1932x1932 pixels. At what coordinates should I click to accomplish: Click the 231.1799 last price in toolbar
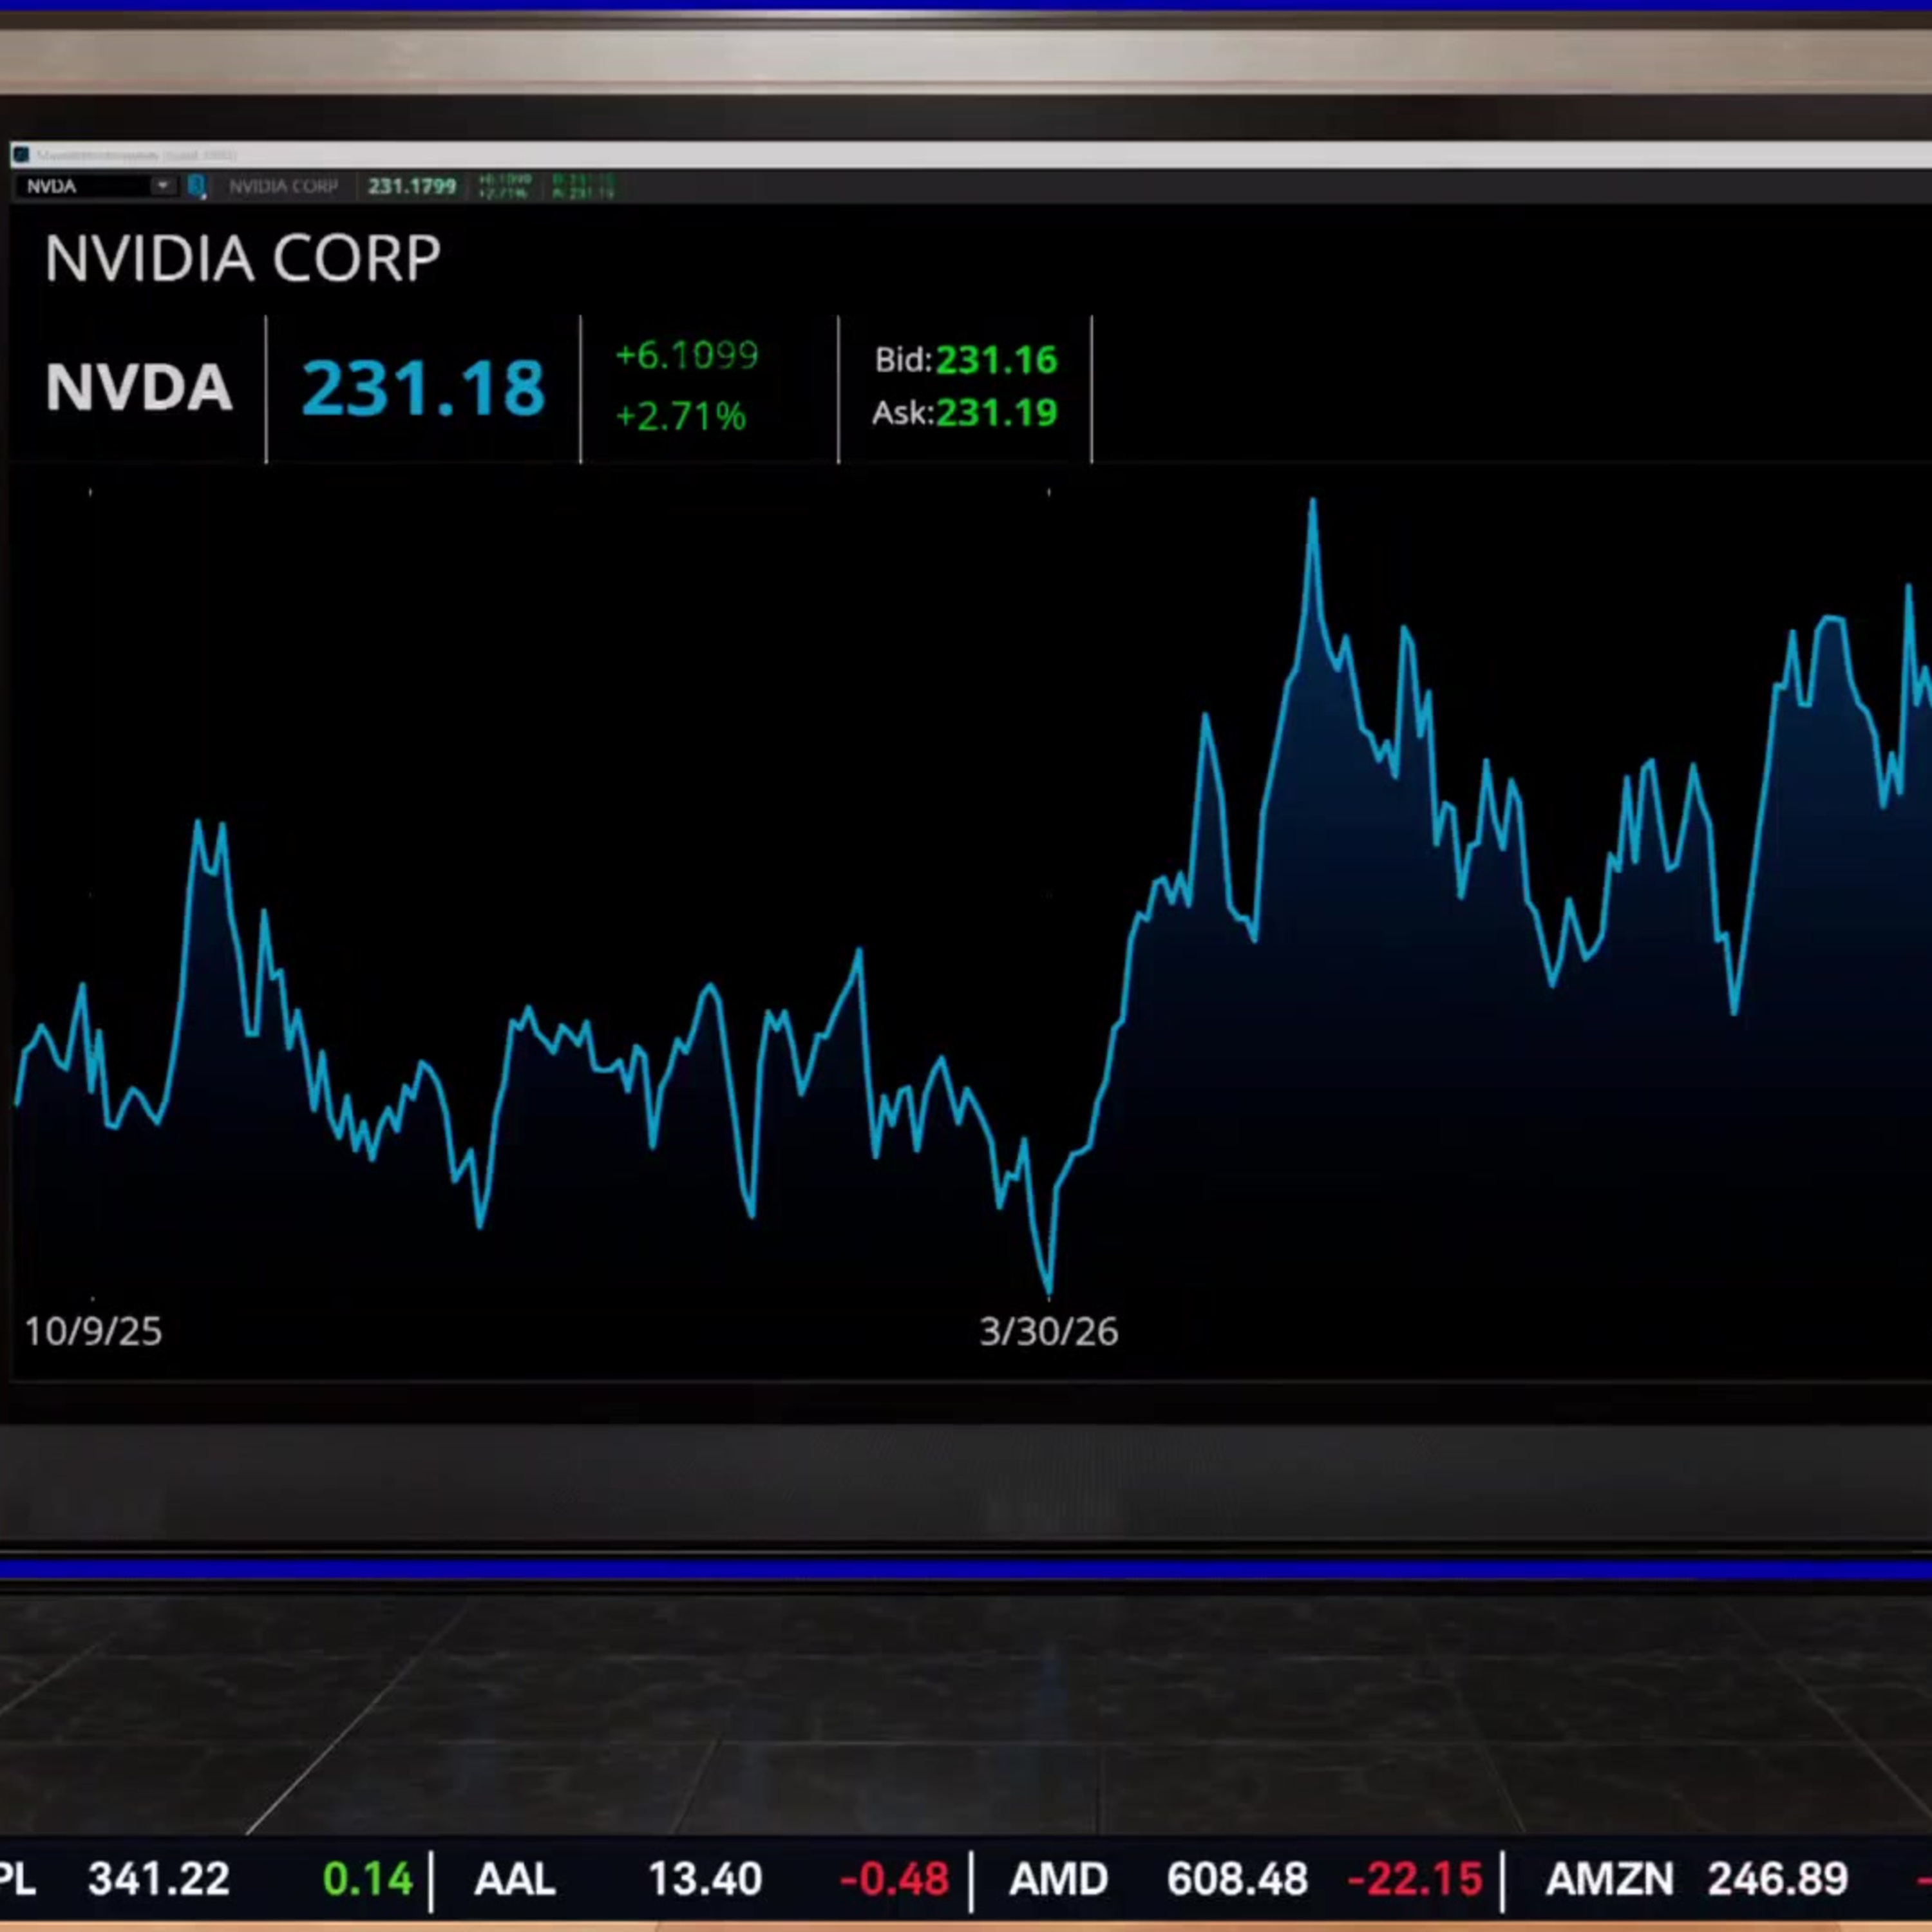412,186
